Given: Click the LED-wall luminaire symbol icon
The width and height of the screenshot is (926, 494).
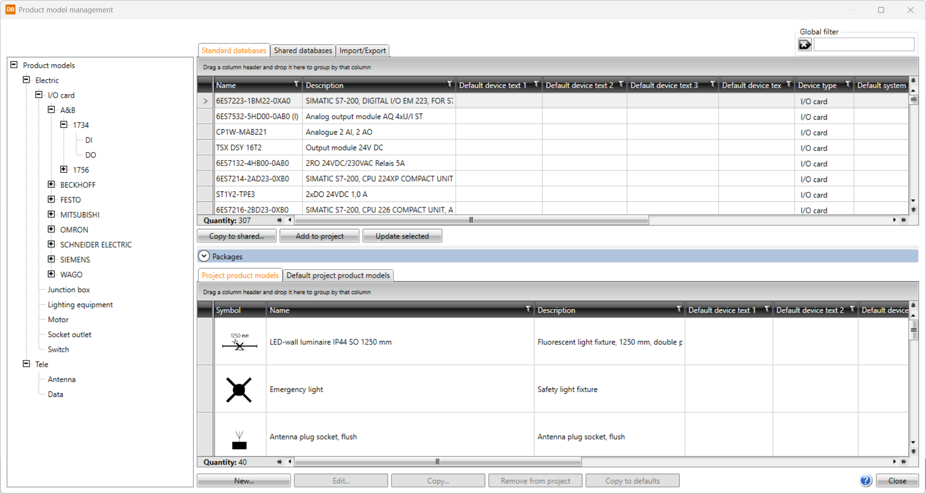Looking at the screenshot, I should pyautogui.click(x=239, y=342).
